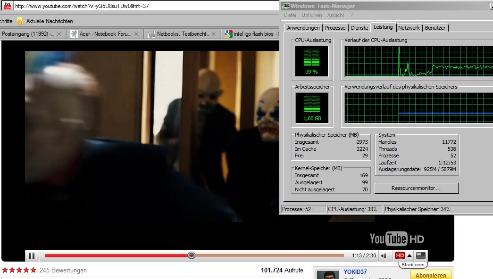The width and height of the screenshot is (493, 279).
Task: Click the video progress slider knob
Action: tap(192, 255)
